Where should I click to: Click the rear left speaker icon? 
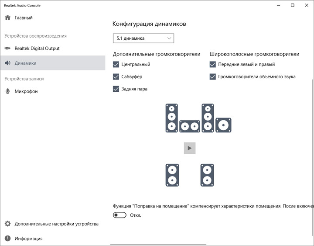click(172, 175)
